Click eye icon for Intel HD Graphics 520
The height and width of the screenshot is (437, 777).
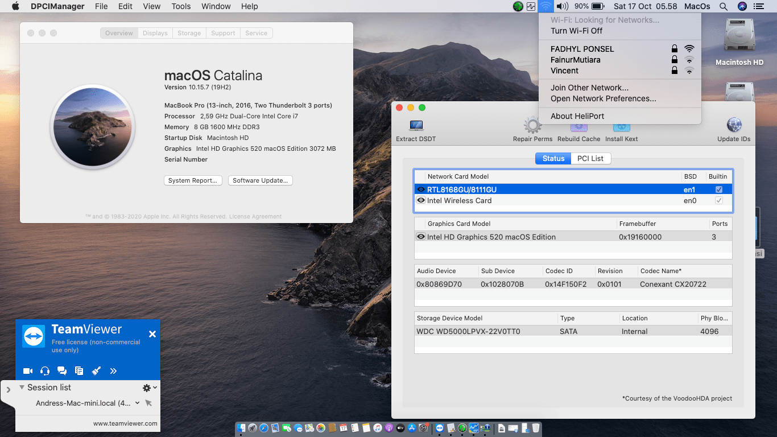(x=421, y=237)
